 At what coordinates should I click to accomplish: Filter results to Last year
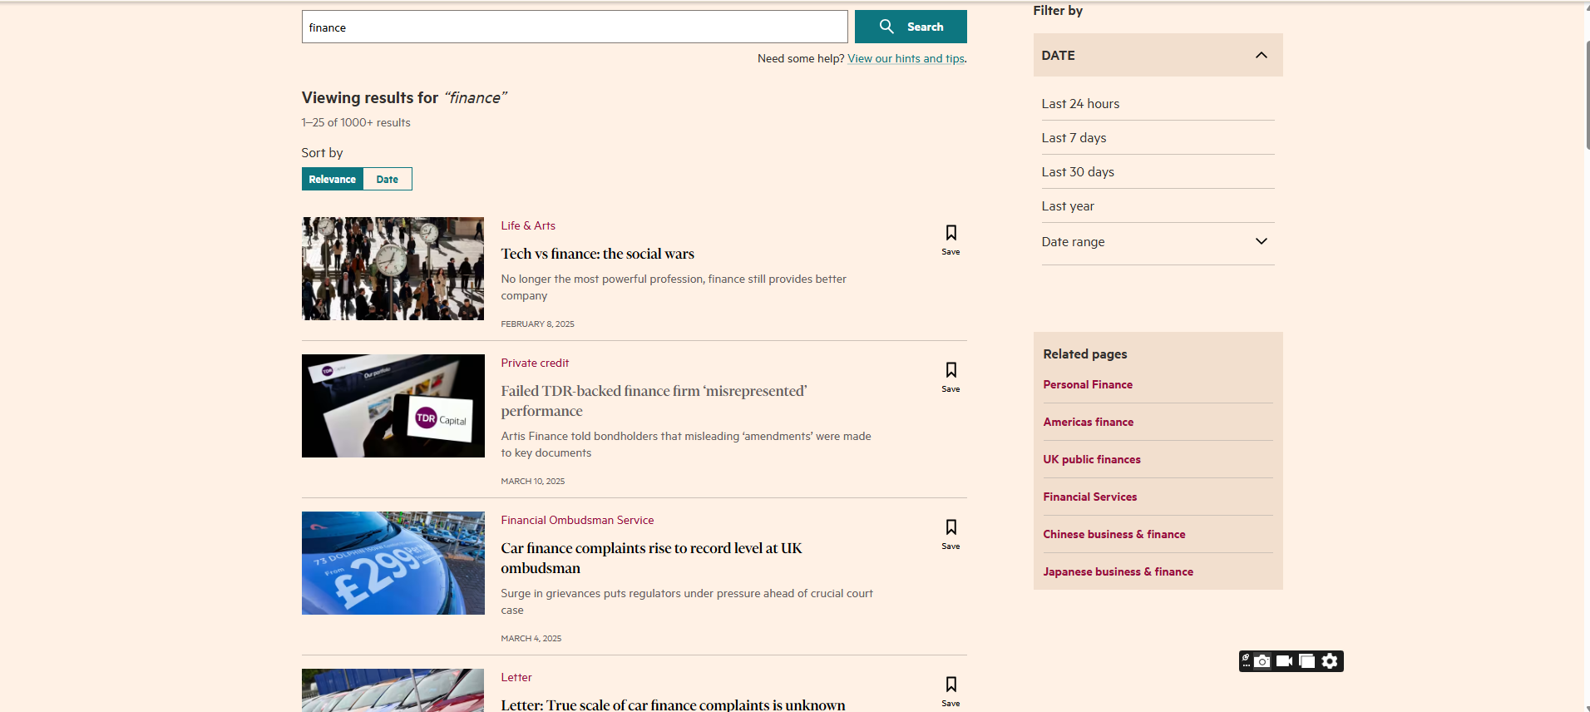pos(1068,206)
